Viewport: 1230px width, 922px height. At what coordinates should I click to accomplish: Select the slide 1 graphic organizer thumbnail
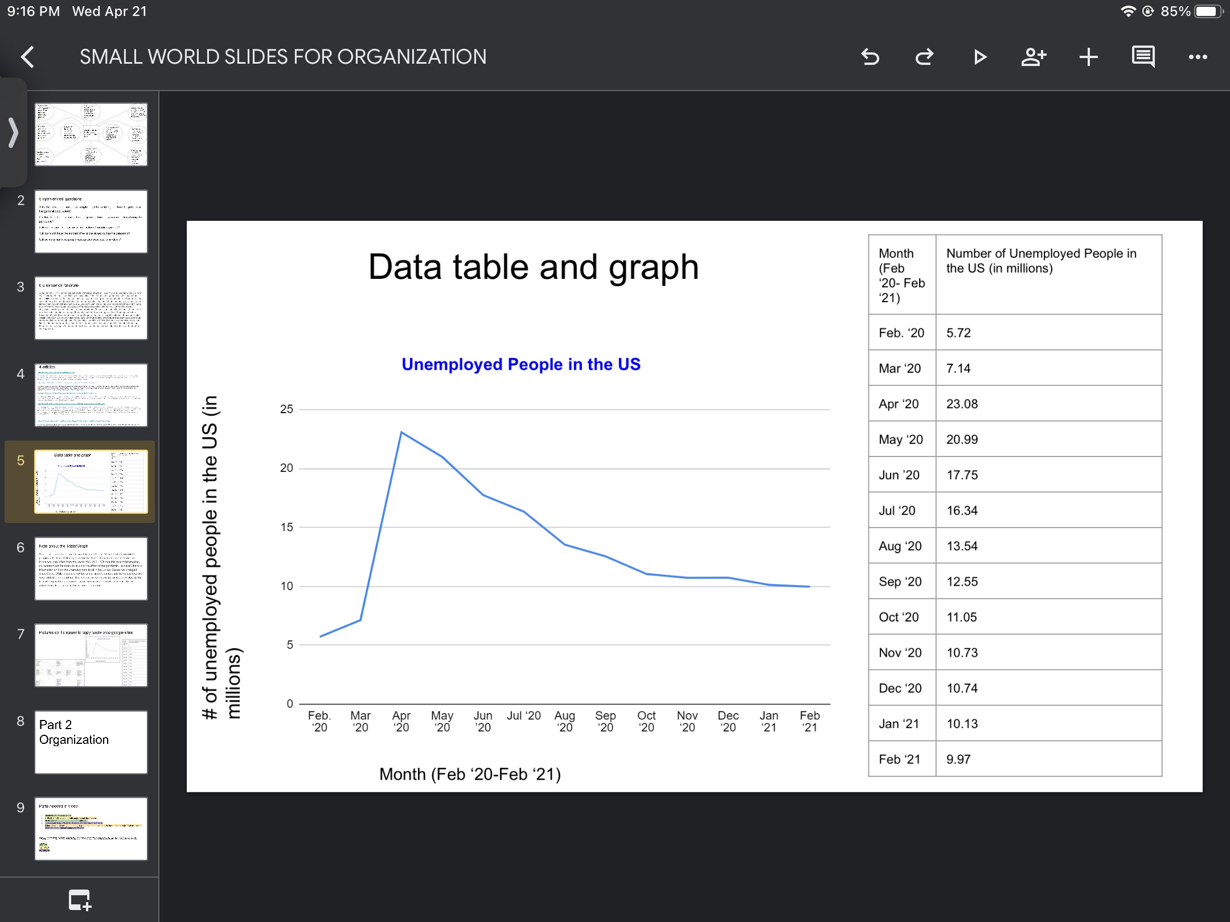pyautogui.click(x=91, y=134)
